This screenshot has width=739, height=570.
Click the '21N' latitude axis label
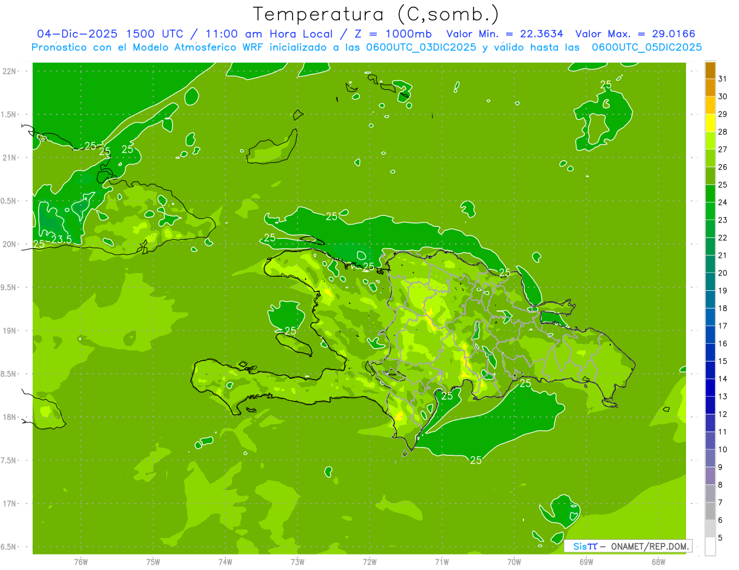coord(10,157)
